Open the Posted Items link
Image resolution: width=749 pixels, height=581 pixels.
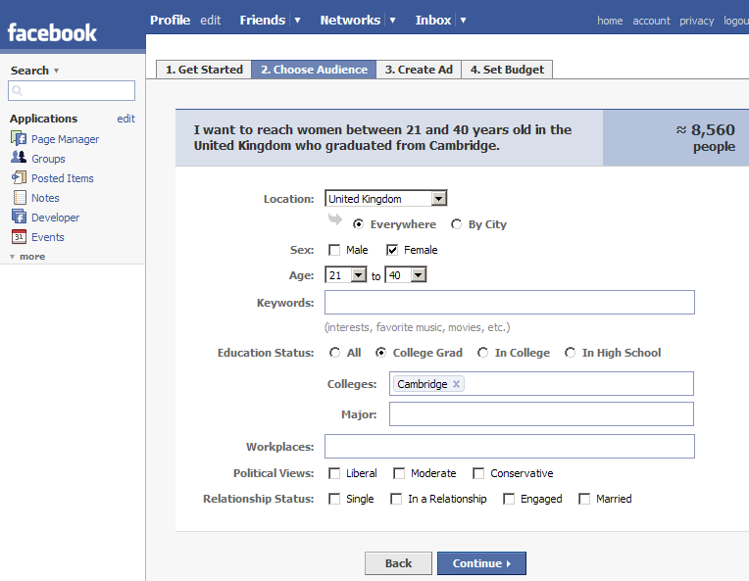point(63,178)
